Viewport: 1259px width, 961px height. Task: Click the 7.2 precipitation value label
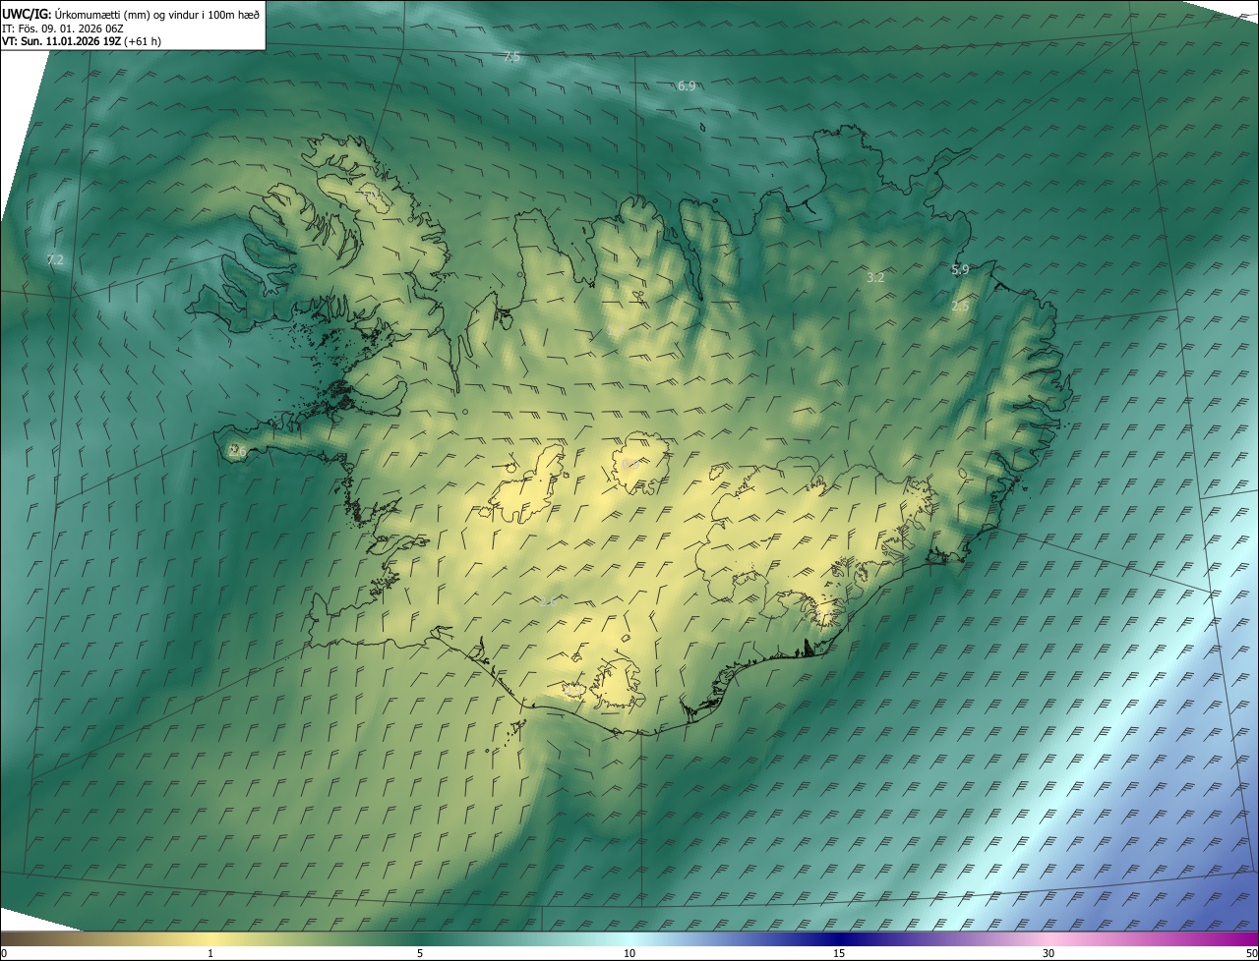click(x=55, y=259)
